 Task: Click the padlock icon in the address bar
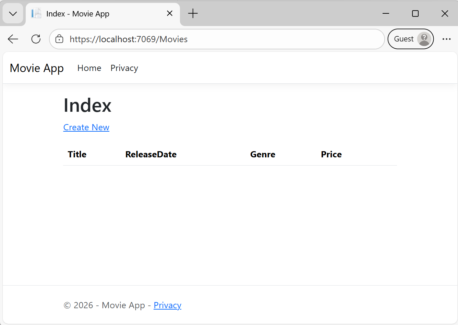pos(59,39)
